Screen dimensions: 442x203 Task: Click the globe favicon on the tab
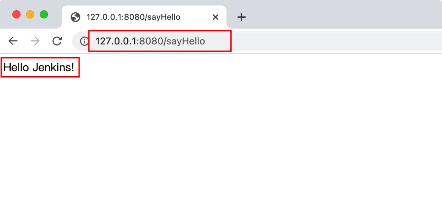(x=76, y=18)
